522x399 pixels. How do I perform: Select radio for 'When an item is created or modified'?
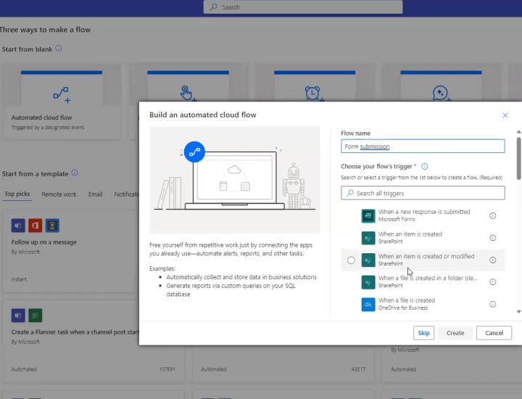(351, 260)
